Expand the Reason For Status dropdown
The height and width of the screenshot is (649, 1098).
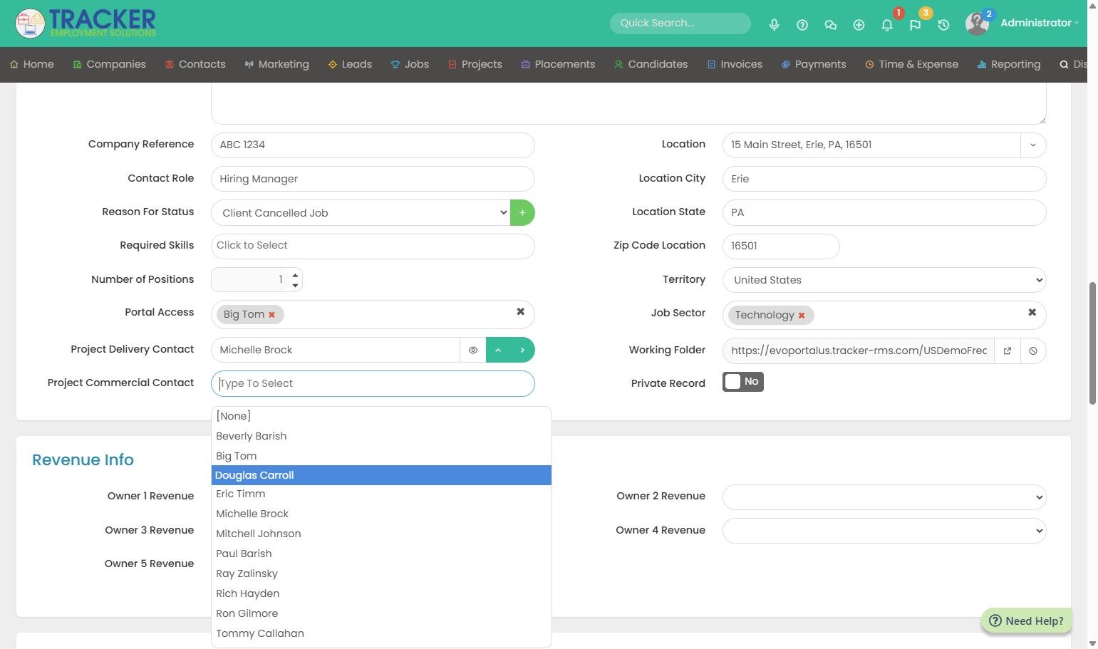click(x=361, y=213)
